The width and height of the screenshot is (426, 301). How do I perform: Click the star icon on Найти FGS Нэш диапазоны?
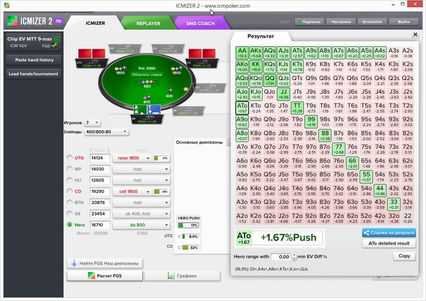pyautogui.click(x=74, y=263)
